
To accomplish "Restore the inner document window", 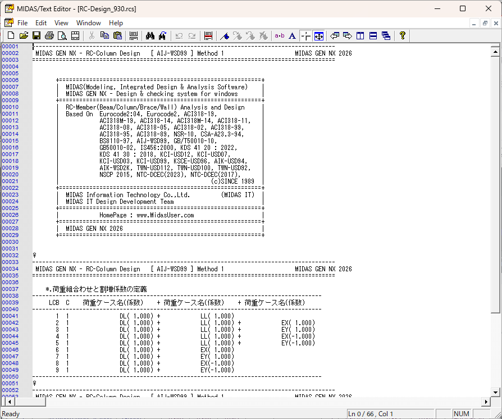I will [x=485, y=23].
